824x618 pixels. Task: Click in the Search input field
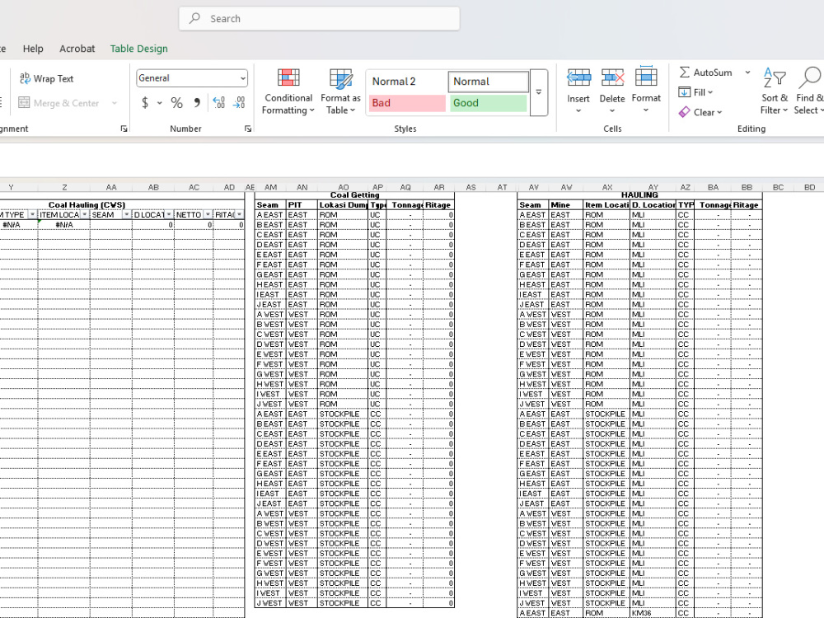319,18
